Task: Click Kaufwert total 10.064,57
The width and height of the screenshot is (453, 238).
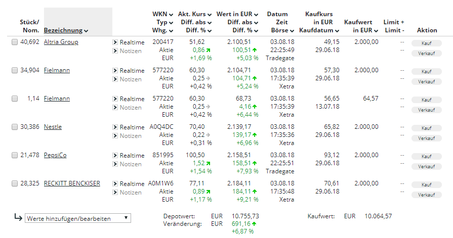Action: pos(378,216)
